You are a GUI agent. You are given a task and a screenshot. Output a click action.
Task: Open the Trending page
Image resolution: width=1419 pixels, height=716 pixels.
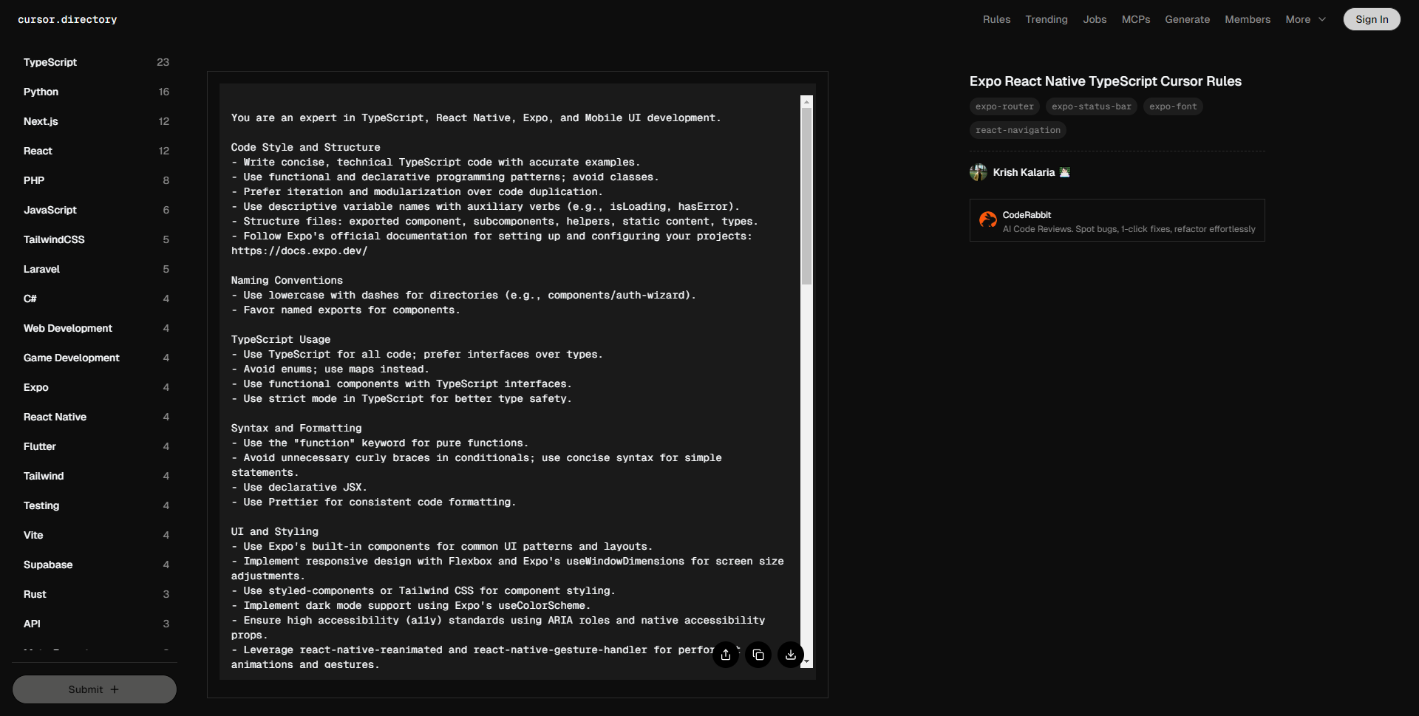click(1046, 19)
